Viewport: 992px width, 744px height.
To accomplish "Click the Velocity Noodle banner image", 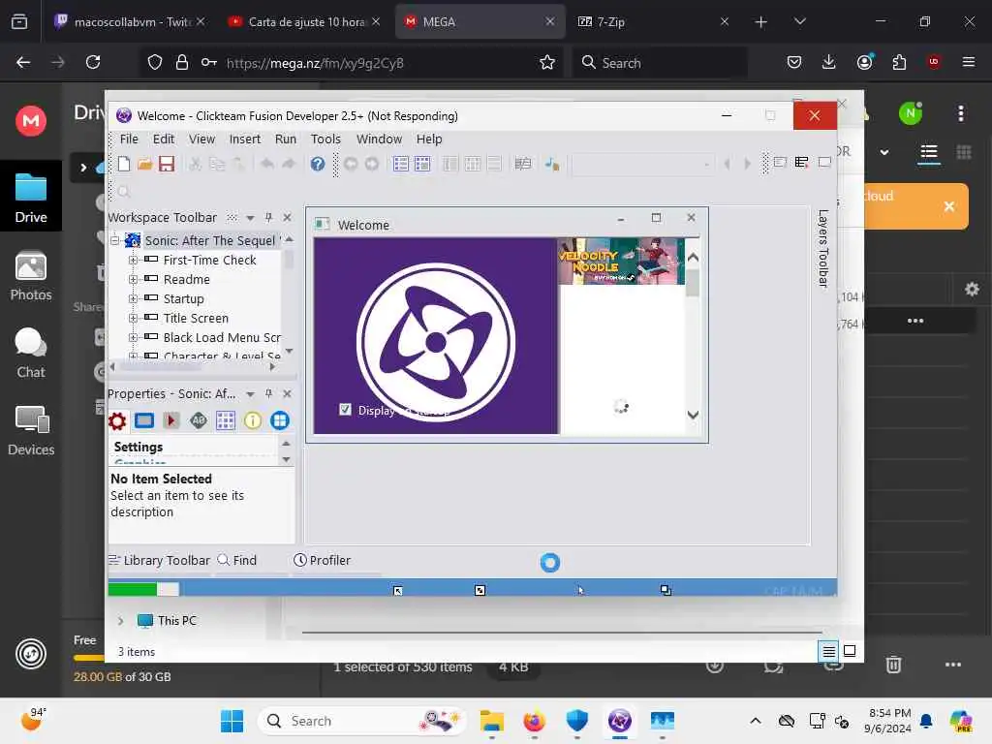I will coord(621,261).
